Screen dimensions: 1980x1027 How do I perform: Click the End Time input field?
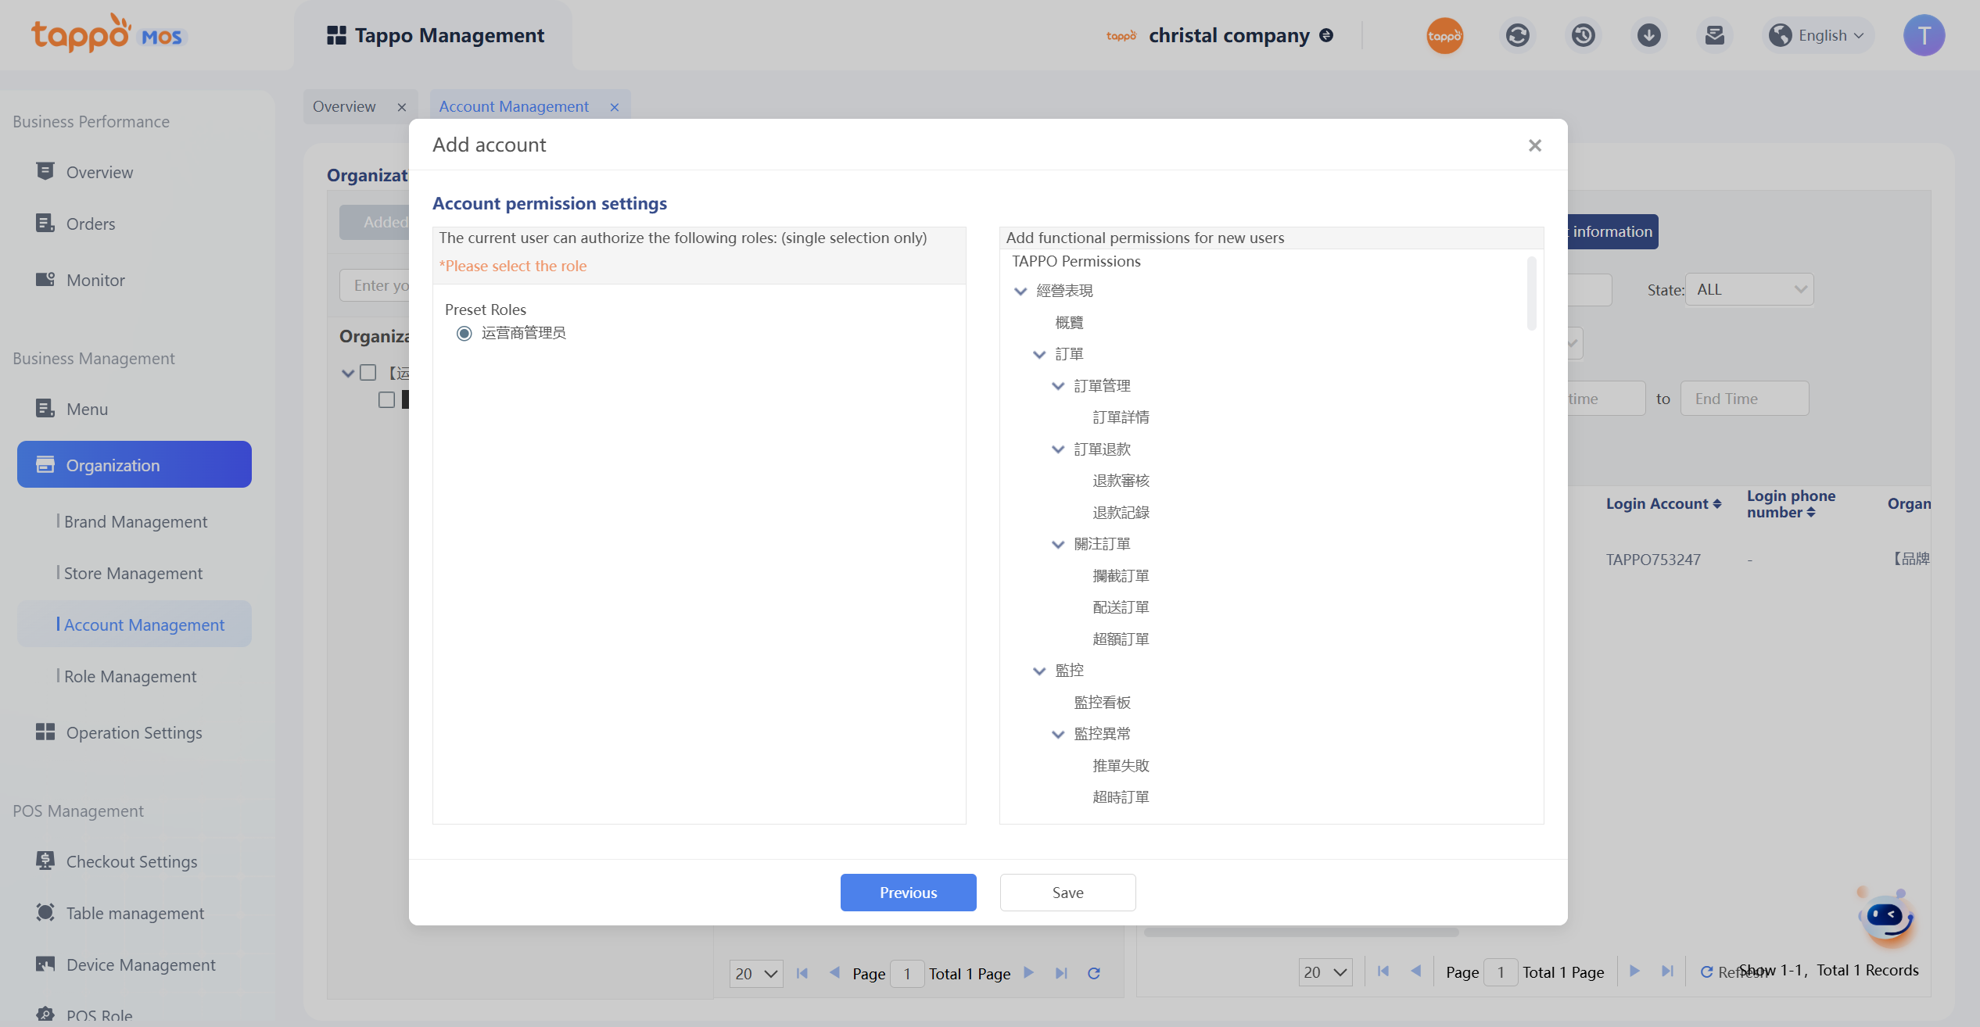(x=1744, y=399)
